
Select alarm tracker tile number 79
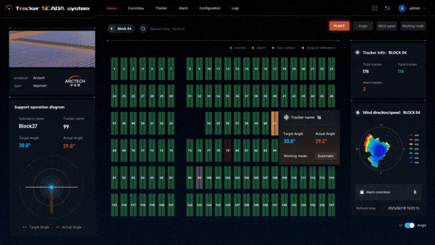click(228, 150)
